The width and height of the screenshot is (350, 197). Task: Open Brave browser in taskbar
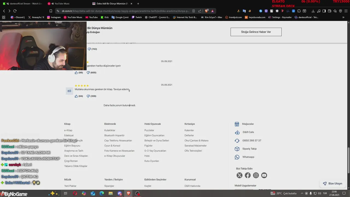[x=129, y=193]
